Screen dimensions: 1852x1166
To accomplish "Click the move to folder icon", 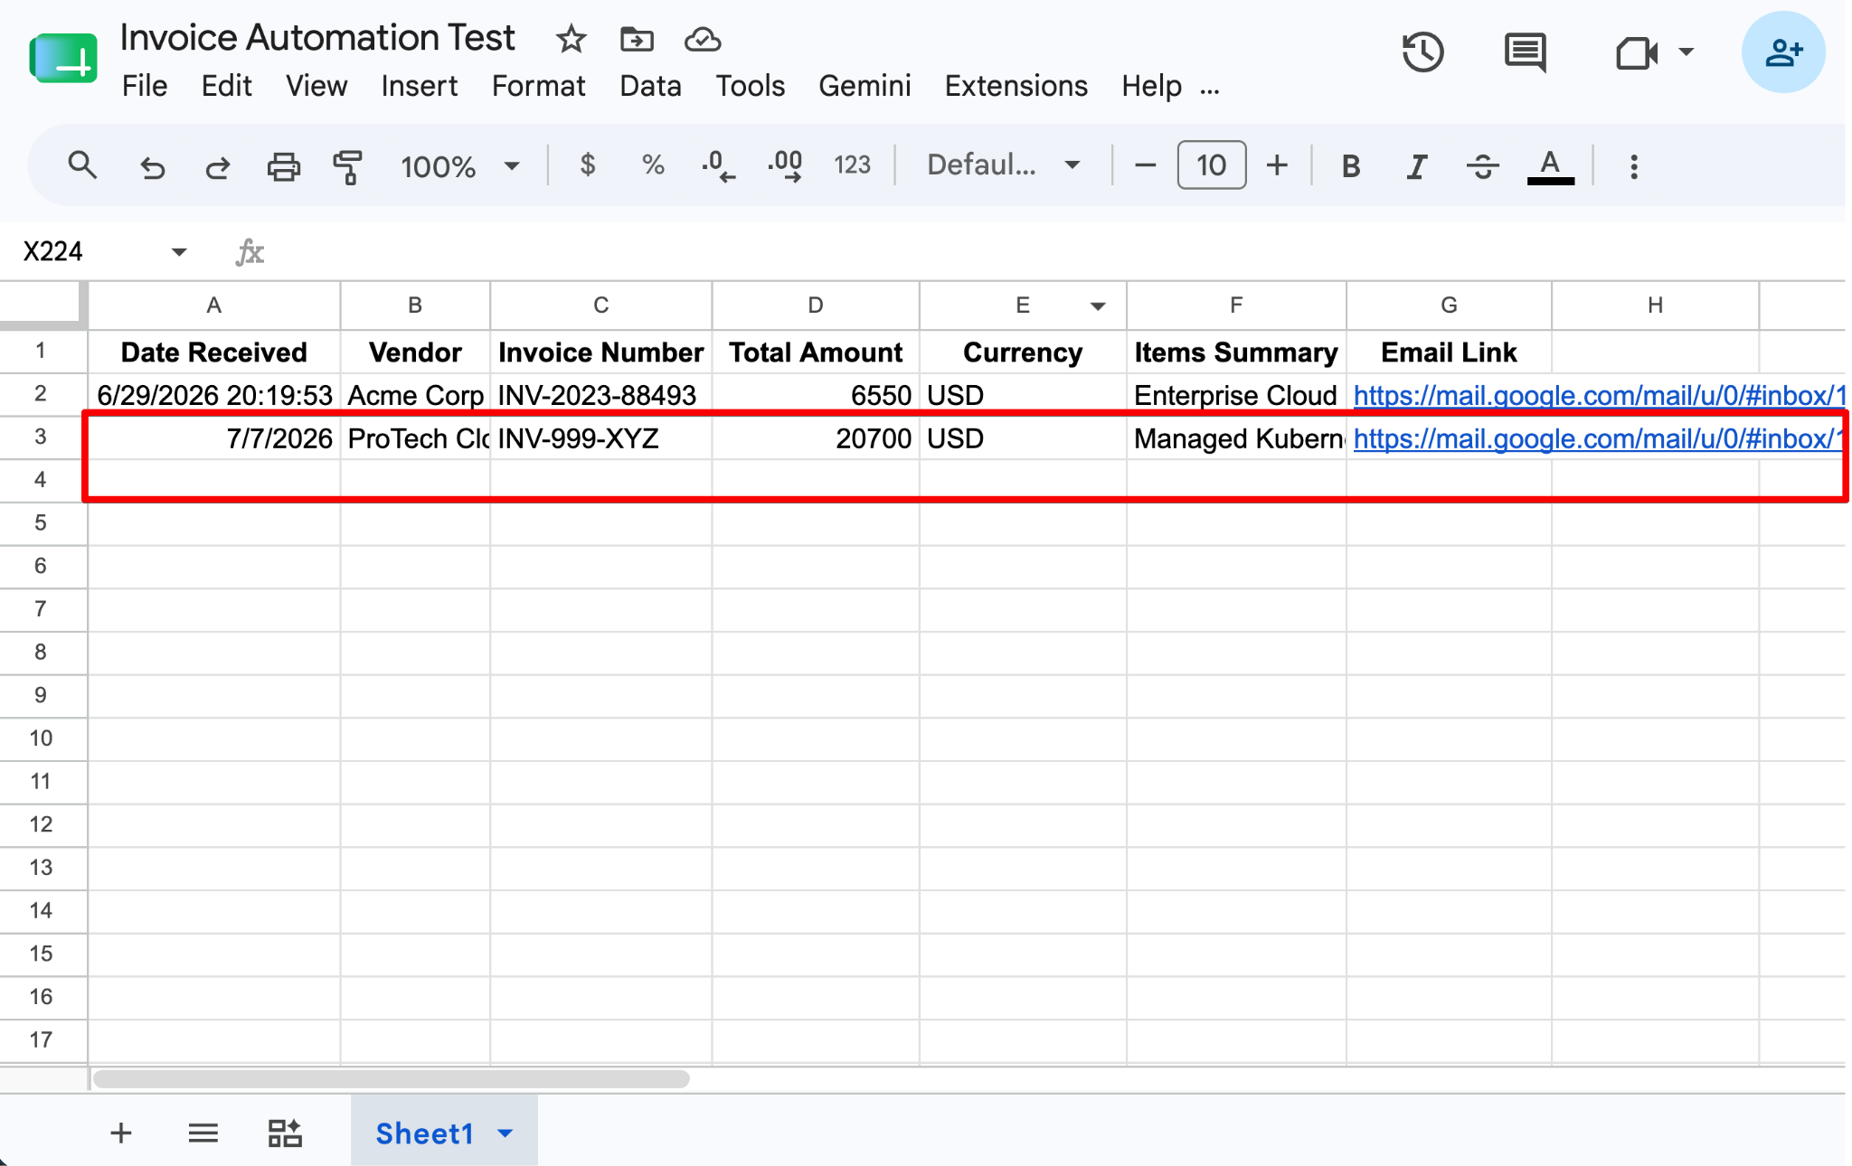I will [637, 39].
